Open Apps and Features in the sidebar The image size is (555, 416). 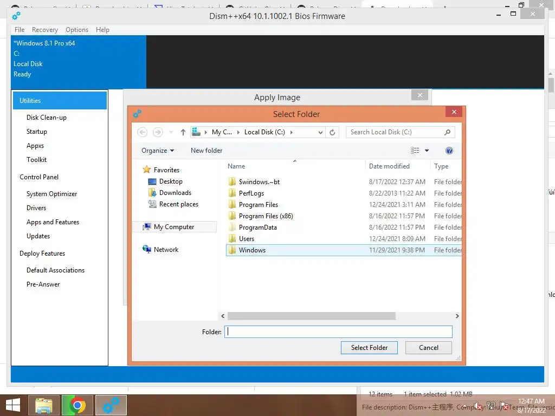coord(53,222)
